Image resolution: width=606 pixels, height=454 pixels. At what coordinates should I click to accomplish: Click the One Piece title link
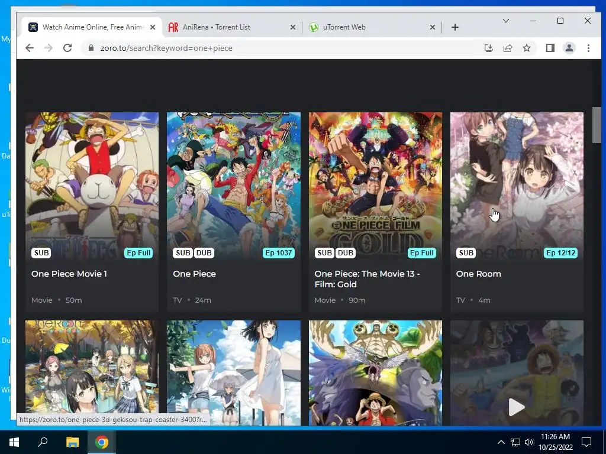(x=194, y=274)
